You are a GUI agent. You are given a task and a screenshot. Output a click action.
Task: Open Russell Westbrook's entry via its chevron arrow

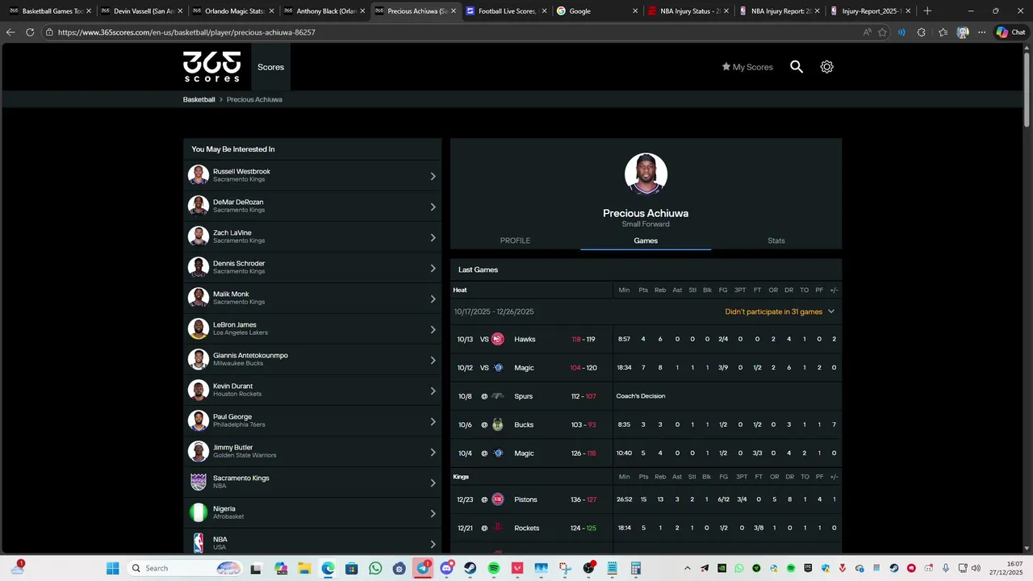tap(433, 176)
